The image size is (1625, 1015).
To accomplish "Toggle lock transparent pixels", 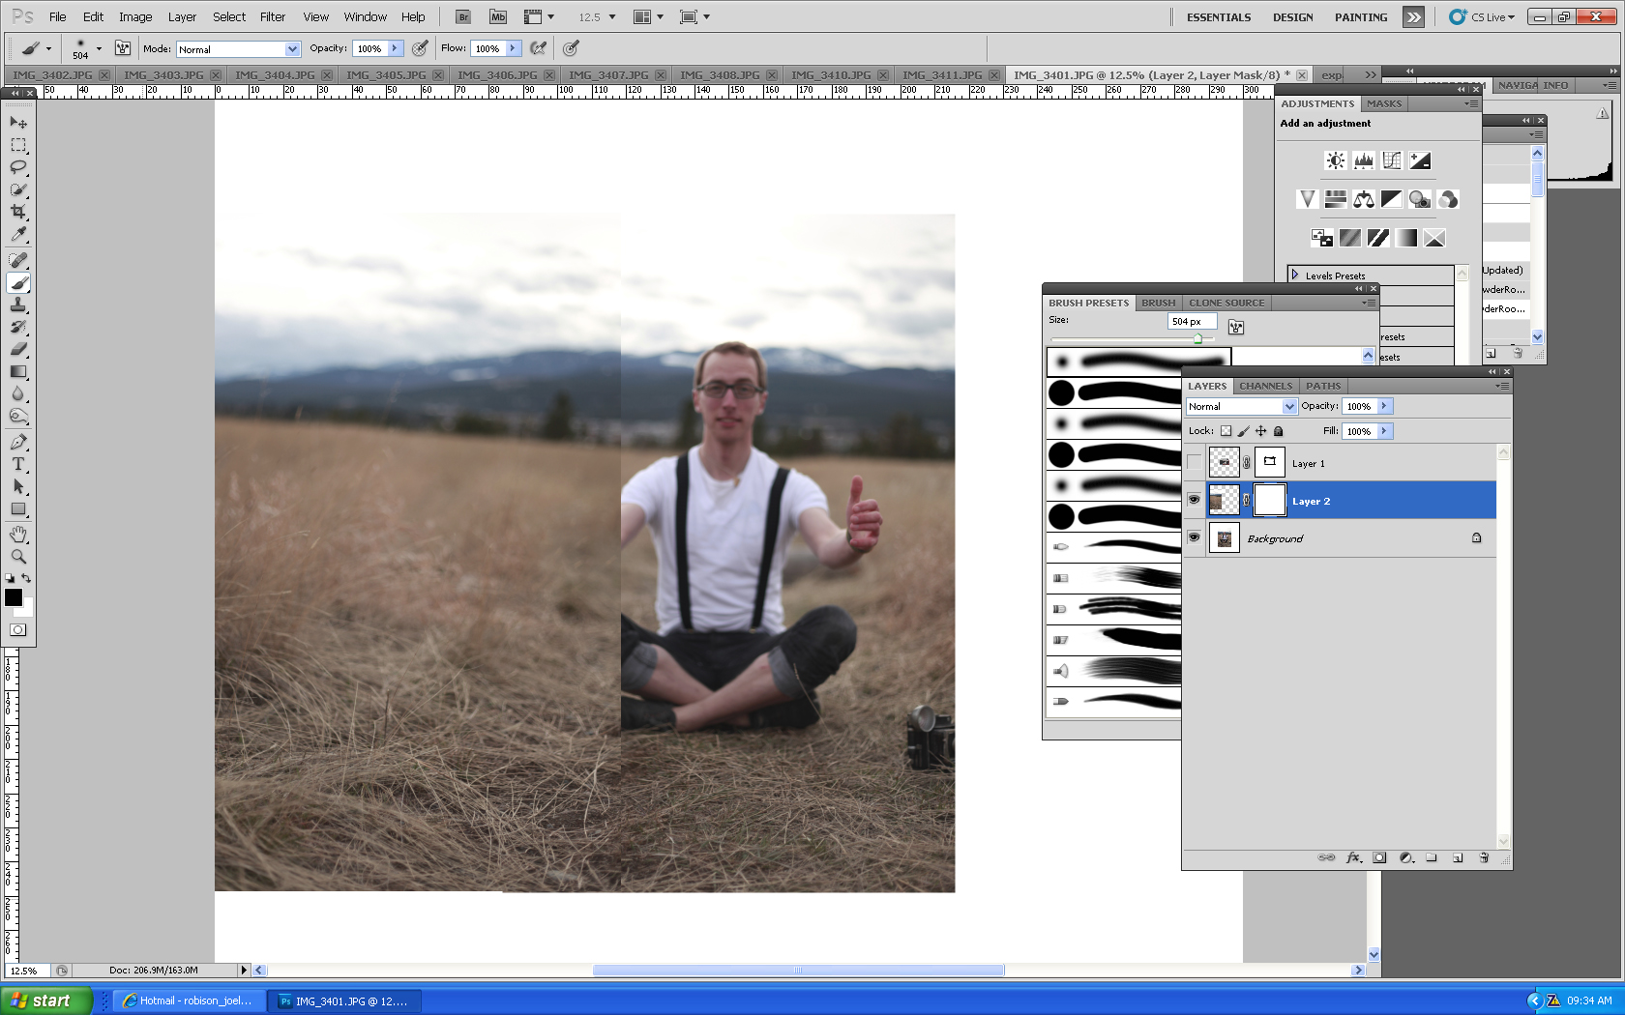I will [x=1226, y=431].
